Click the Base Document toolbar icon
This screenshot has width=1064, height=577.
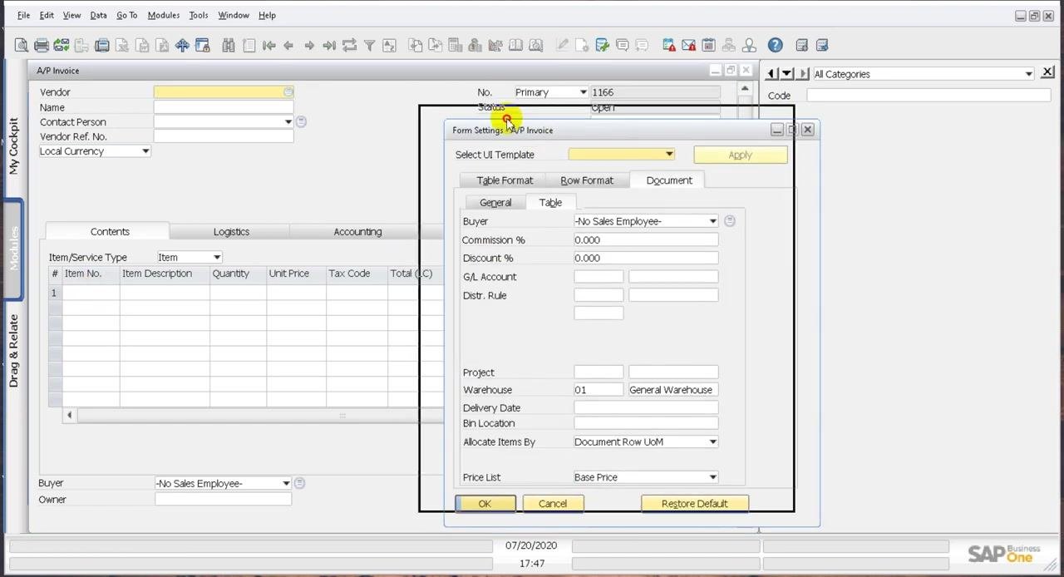click(x=415, y=45)
